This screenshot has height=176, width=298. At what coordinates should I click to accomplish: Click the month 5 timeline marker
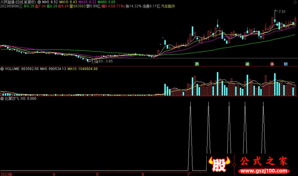click(x=98, y=174)
